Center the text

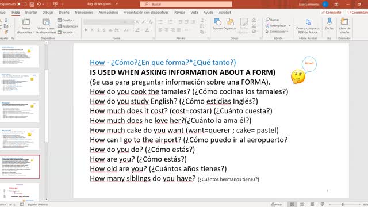coord(166,30)
